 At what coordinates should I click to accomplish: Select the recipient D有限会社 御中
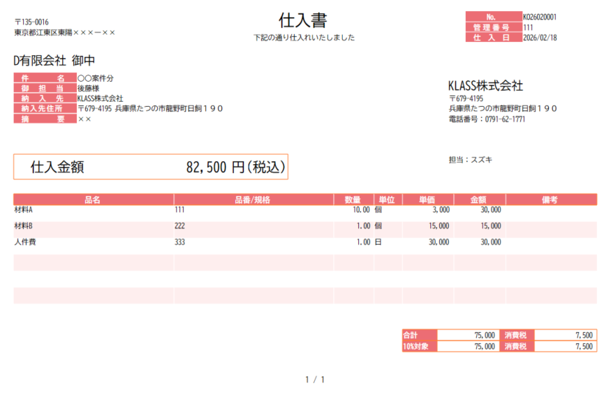pyautogui.click(x=54, y=61)
